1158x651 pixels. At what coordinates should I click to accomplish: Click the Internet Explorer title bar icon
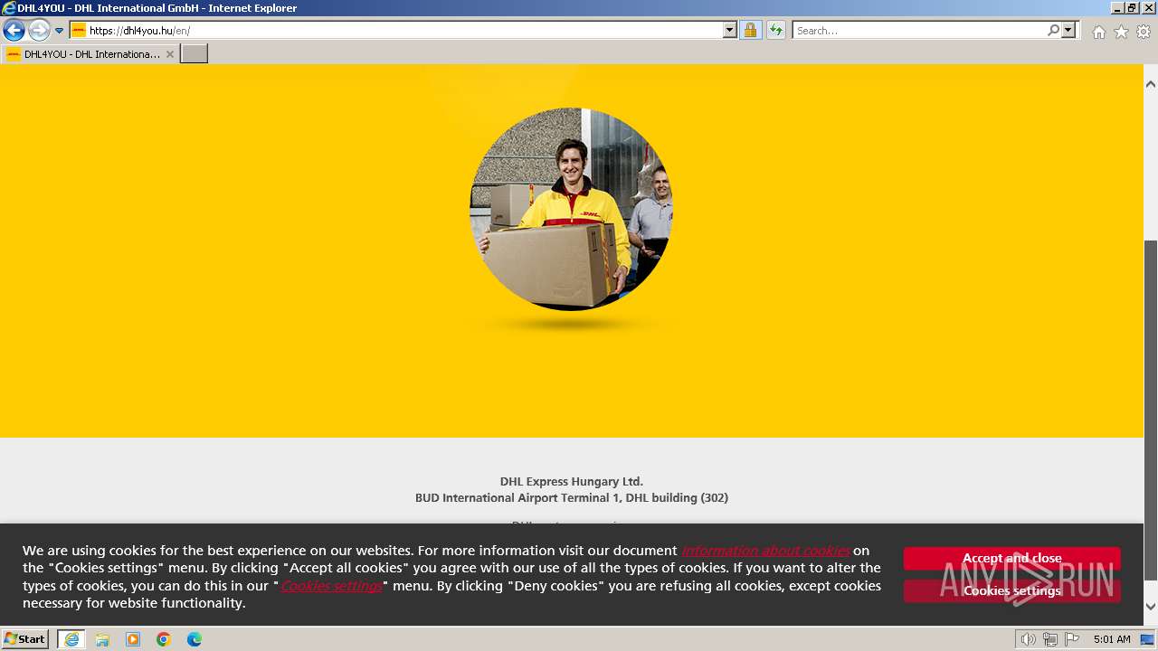coord(9,8)
